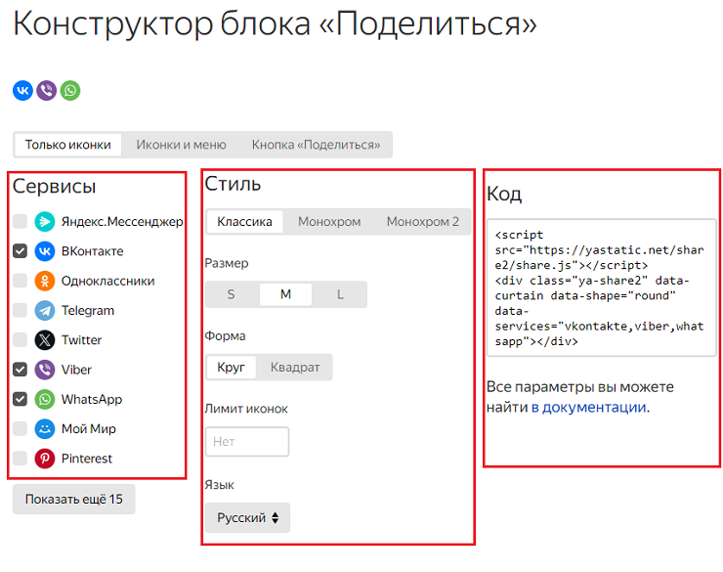Select the Монохром style option
The width and height of the screenshot is (723, 572).
(x=329, y=222)
